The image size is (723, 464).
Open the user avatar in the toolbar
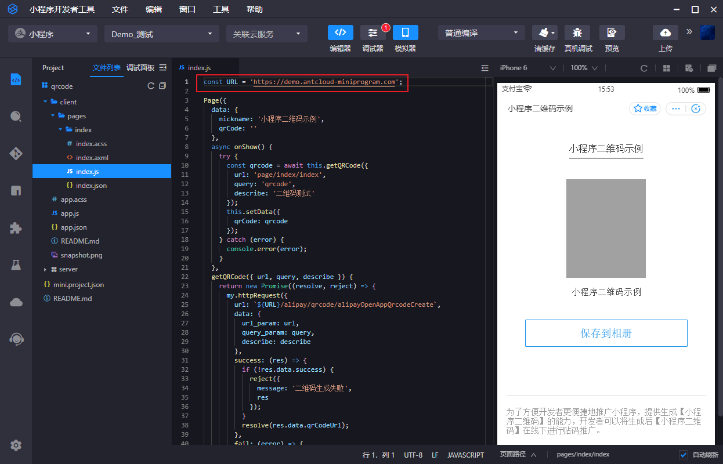[707, 32]
